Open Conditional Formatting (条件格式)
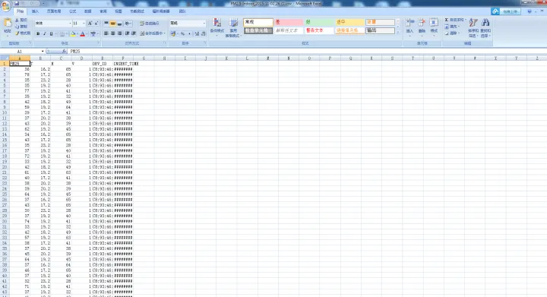The width and height of the screenshot is (547, 297). (x=217, y=27)
